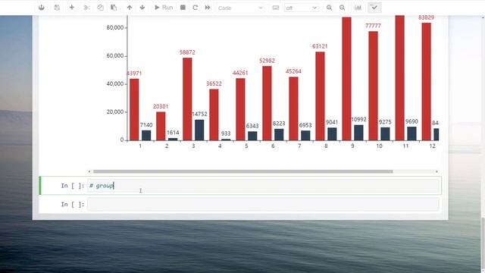Click the dark bar labeled 10992
This screenshot has width=485, height=273.
pyautogui.click(x=358, y=133)
